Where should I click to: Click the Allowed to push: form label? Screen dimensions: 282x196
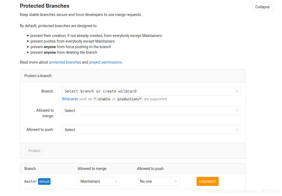pos(40,130)
